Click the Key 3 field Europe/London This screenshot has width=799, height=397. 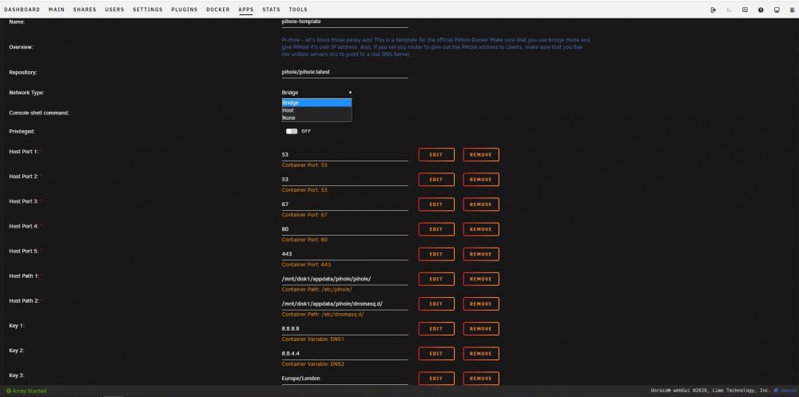pyautogui.click(x=344, y=379)
